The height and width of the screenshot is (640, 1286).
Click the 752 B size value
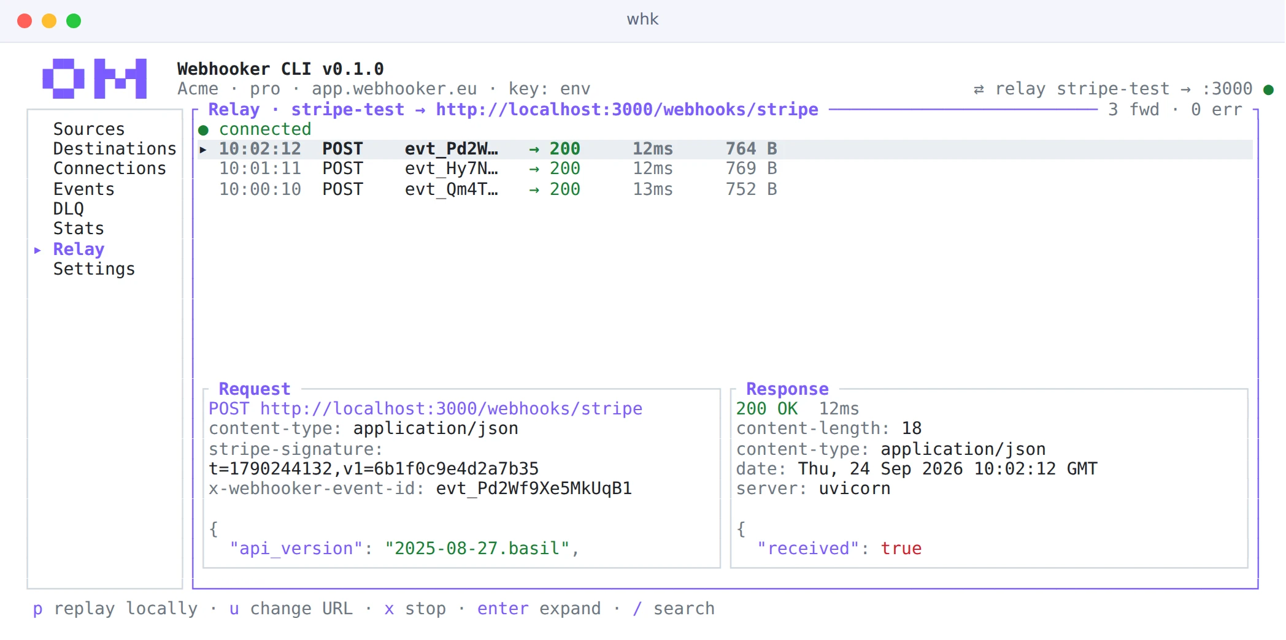tap(752, 189)
